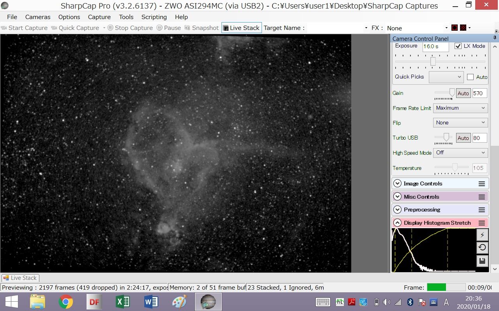Click the toolbar overflow arrow
The image size is (499, 311).
[x=496, y=31]
